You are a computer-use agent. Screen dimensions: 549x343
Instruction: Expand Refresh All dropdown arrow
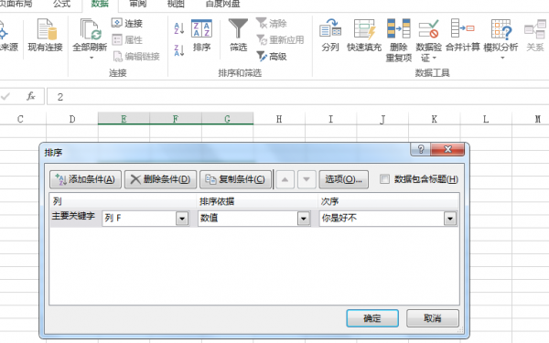pos(91,58)
